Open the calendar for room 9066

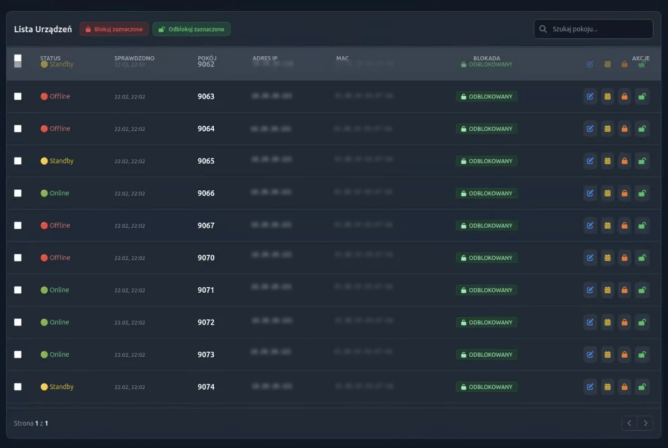coord(607,193)
